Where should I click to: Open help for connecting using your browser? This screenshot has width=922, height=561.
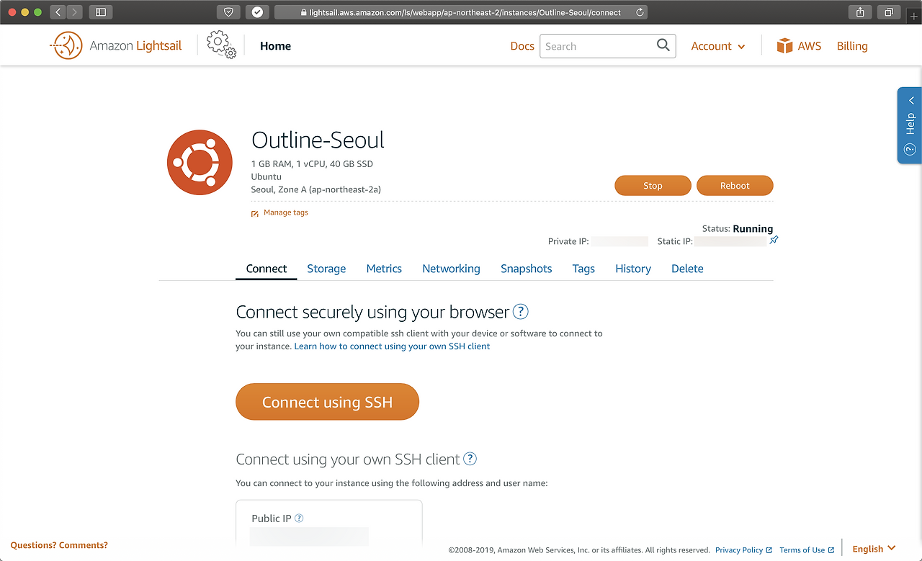pos(520,312)
